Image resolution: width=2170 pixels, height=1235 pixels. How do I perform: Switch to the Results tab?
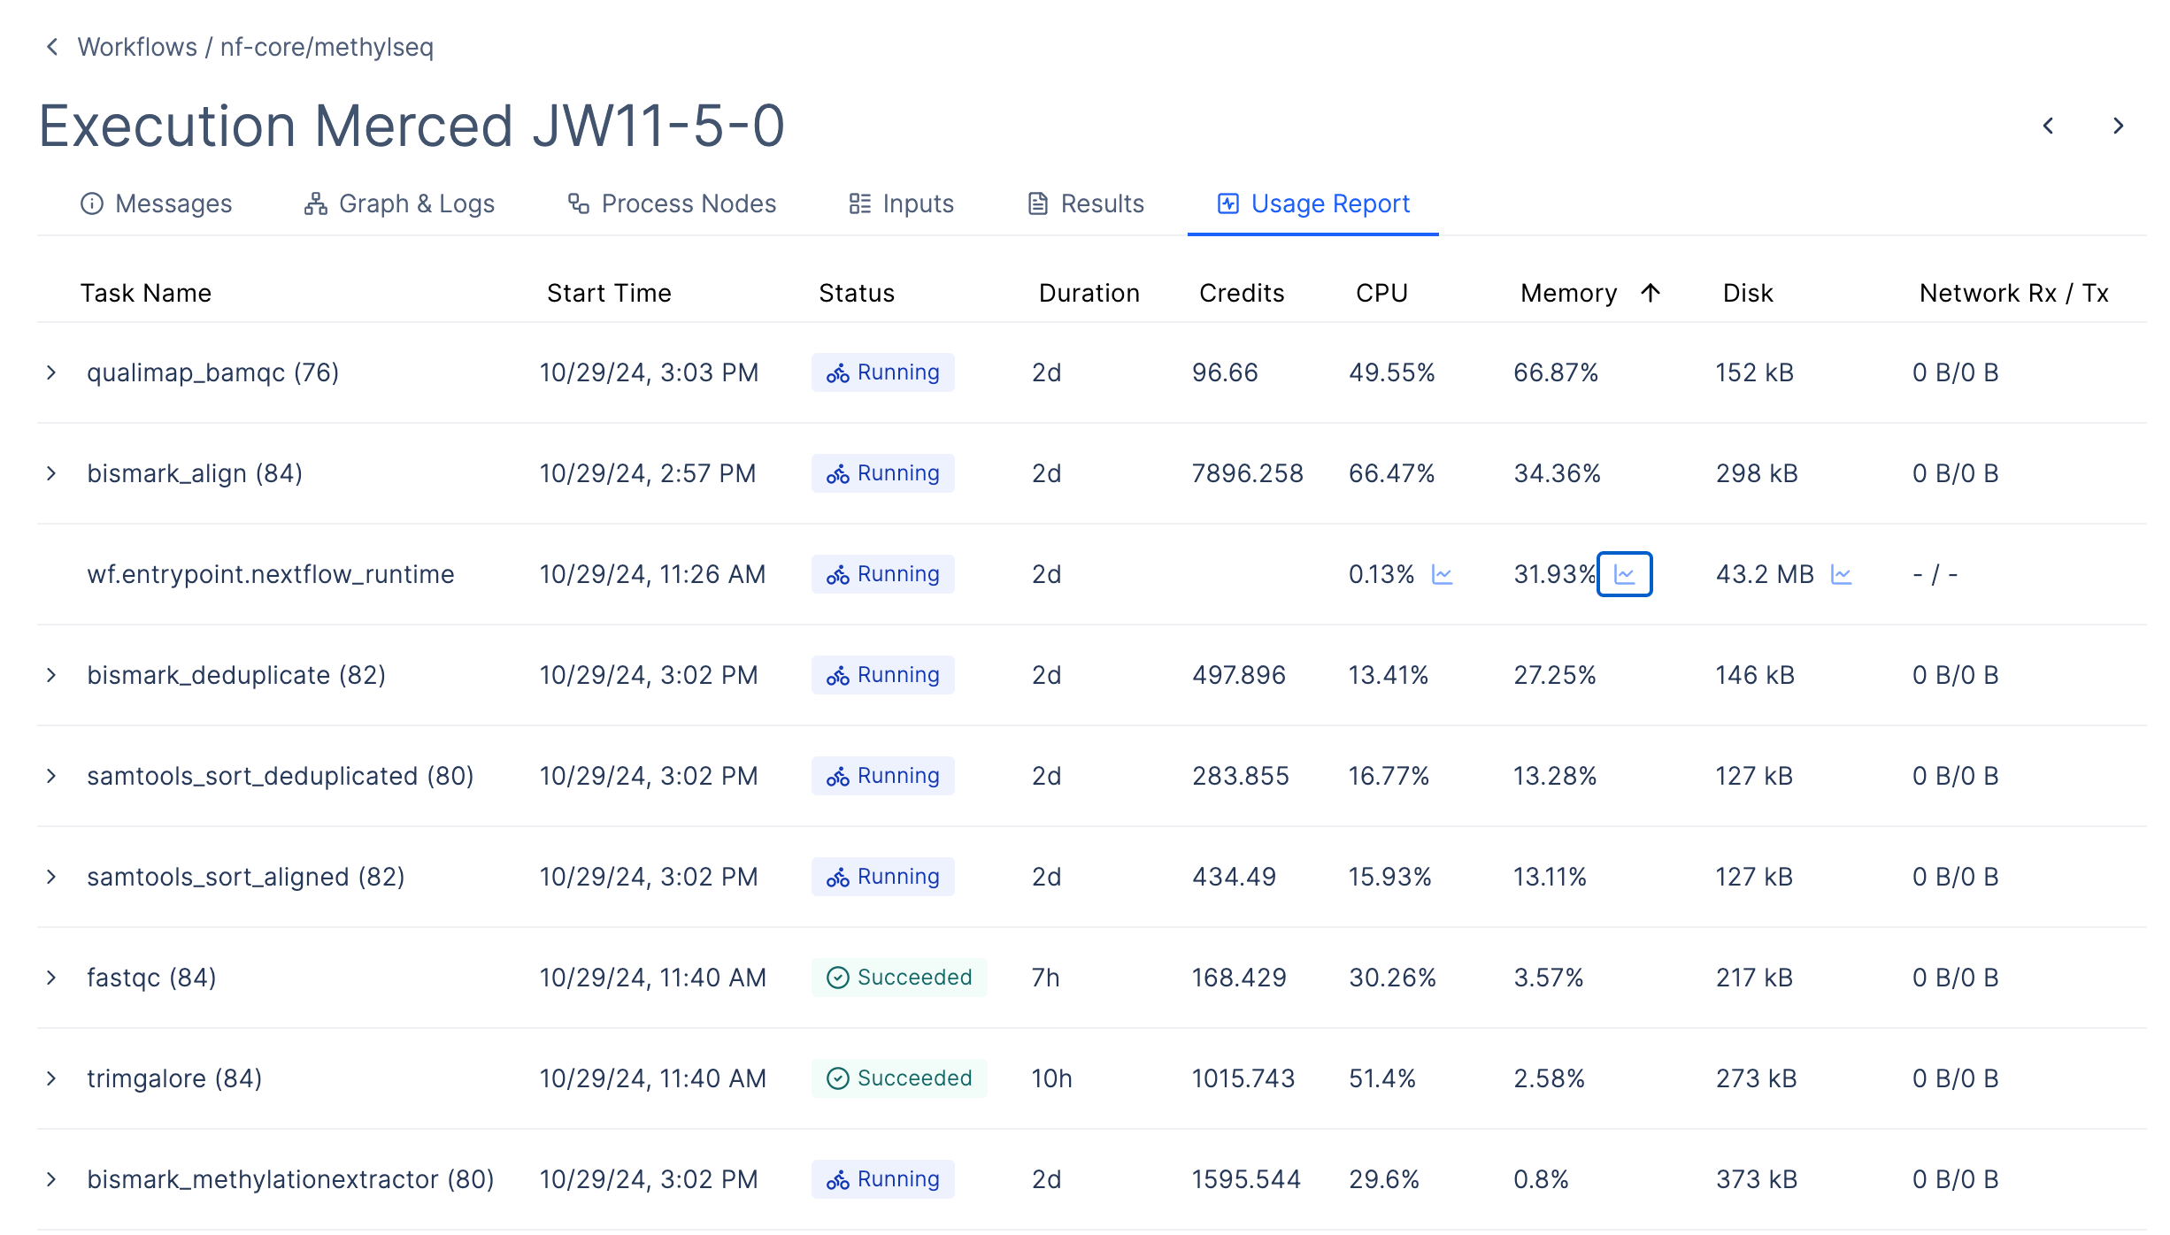point(1086,203)
